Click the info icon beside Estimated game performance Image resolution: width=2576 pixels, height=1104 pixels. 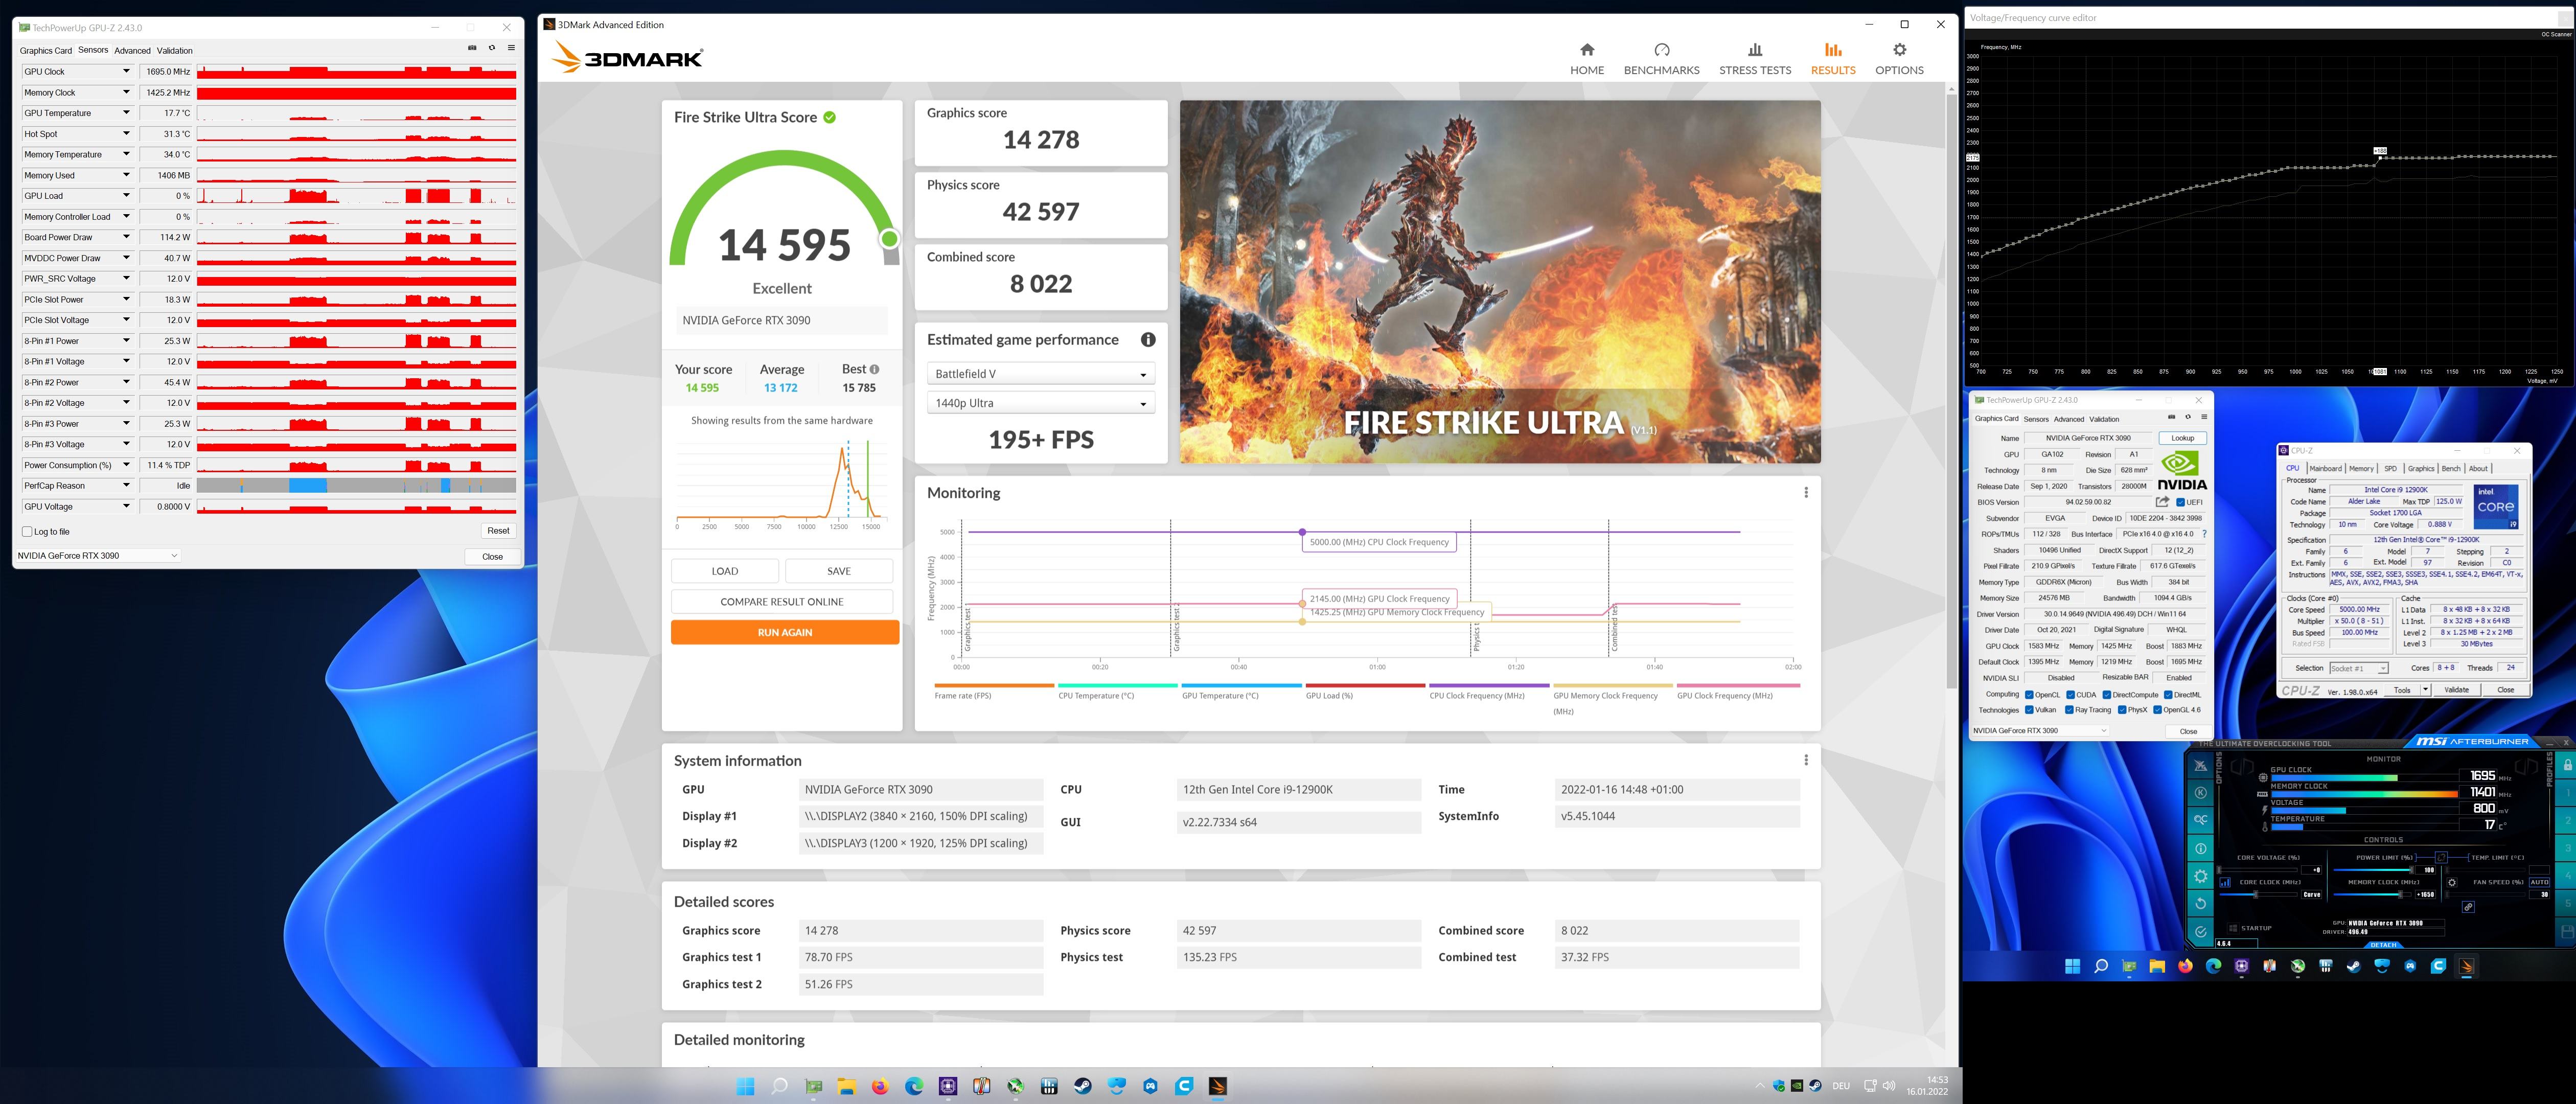point(1148,340)
